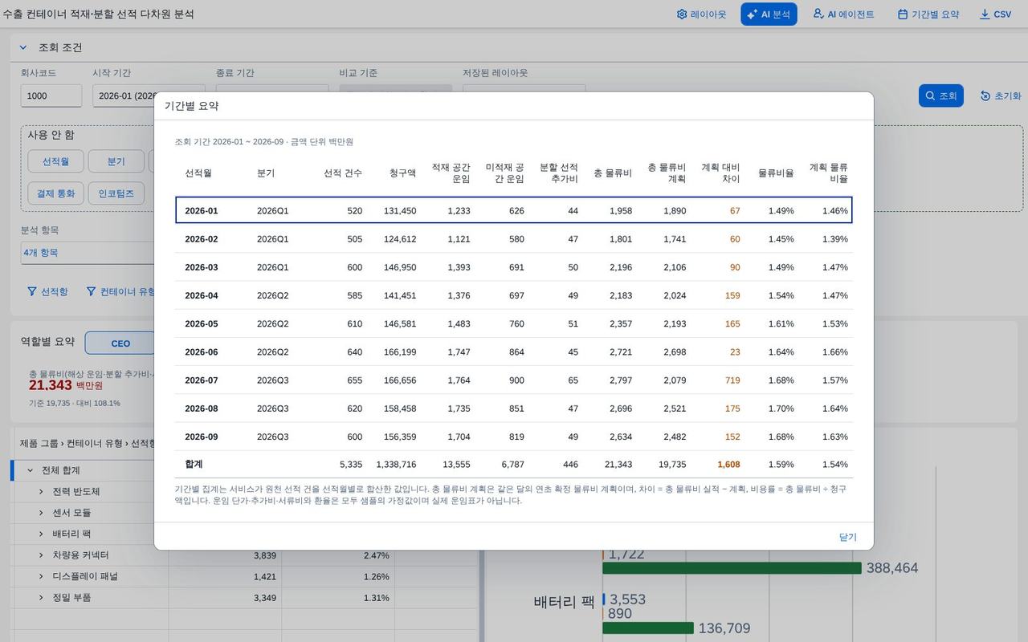Open the 4개 항목 analysis items dropdown
This screenshot has width=1028, height=642.
[x=87, y=253]
